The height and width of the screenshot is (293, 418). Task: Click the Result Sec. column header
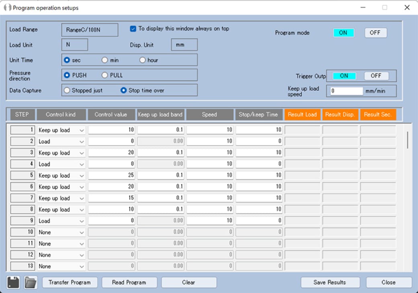point(378,115)
